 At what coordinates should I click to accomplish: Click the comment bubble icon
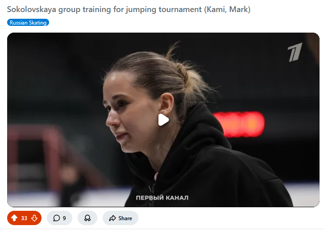[56, 218]
